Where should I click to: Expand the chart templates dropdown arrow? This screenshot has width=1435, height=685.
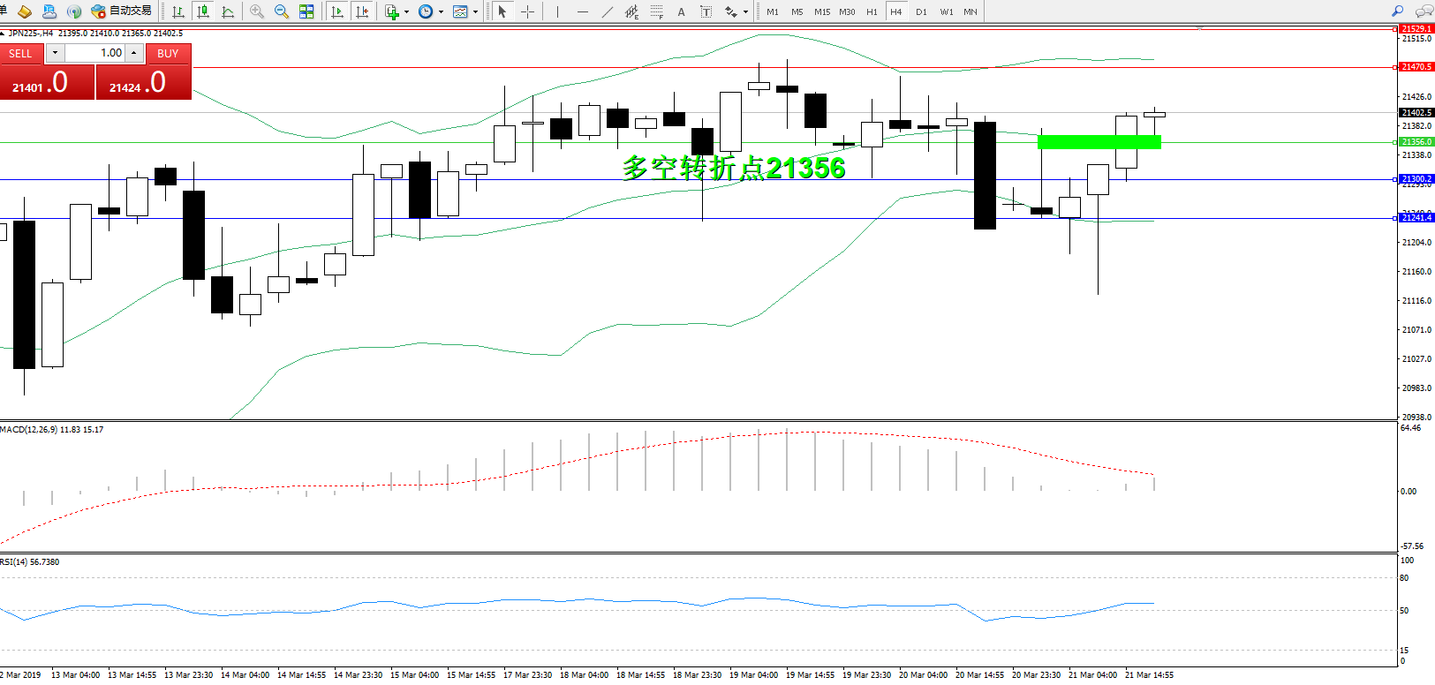(x=476, y=12)
